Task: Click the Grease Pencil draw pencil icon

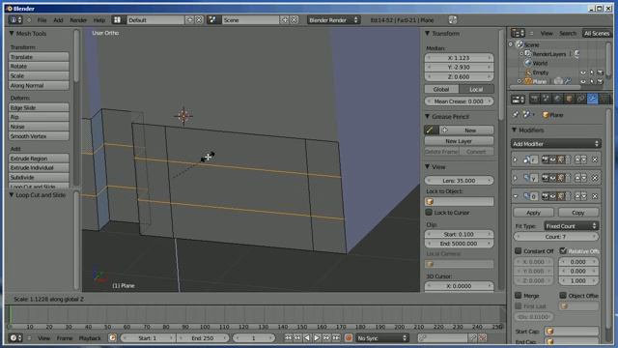Action: 431,130
